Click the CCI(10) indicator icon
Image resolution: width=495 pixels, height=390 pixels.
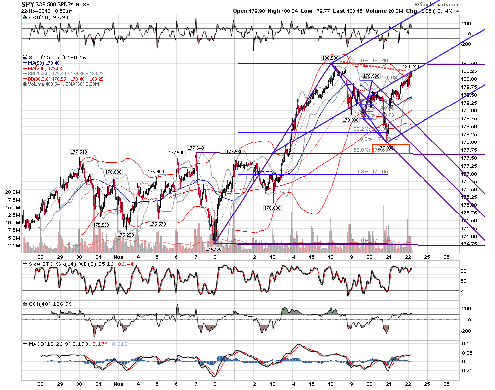25,18
